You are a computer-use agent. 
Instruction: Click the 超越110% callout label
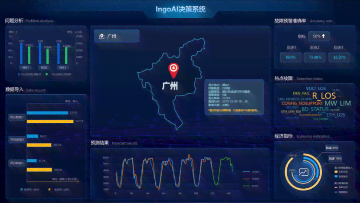(x=335, y=158)
